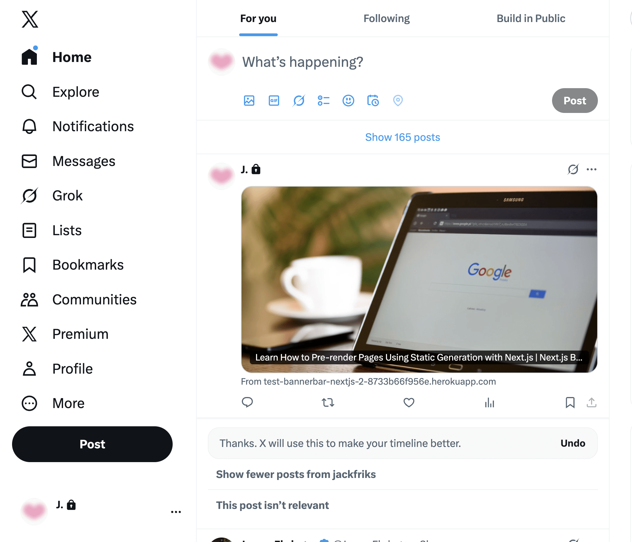632x542 pixels.
Task: Load the Show 165 posts link
Action: click(x=402, y=137)
